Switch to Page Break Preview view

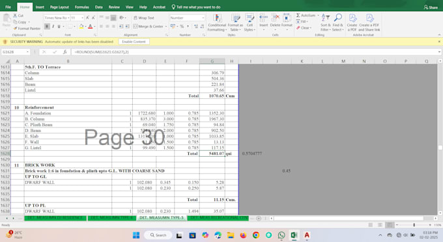click(x=390, y=225)
